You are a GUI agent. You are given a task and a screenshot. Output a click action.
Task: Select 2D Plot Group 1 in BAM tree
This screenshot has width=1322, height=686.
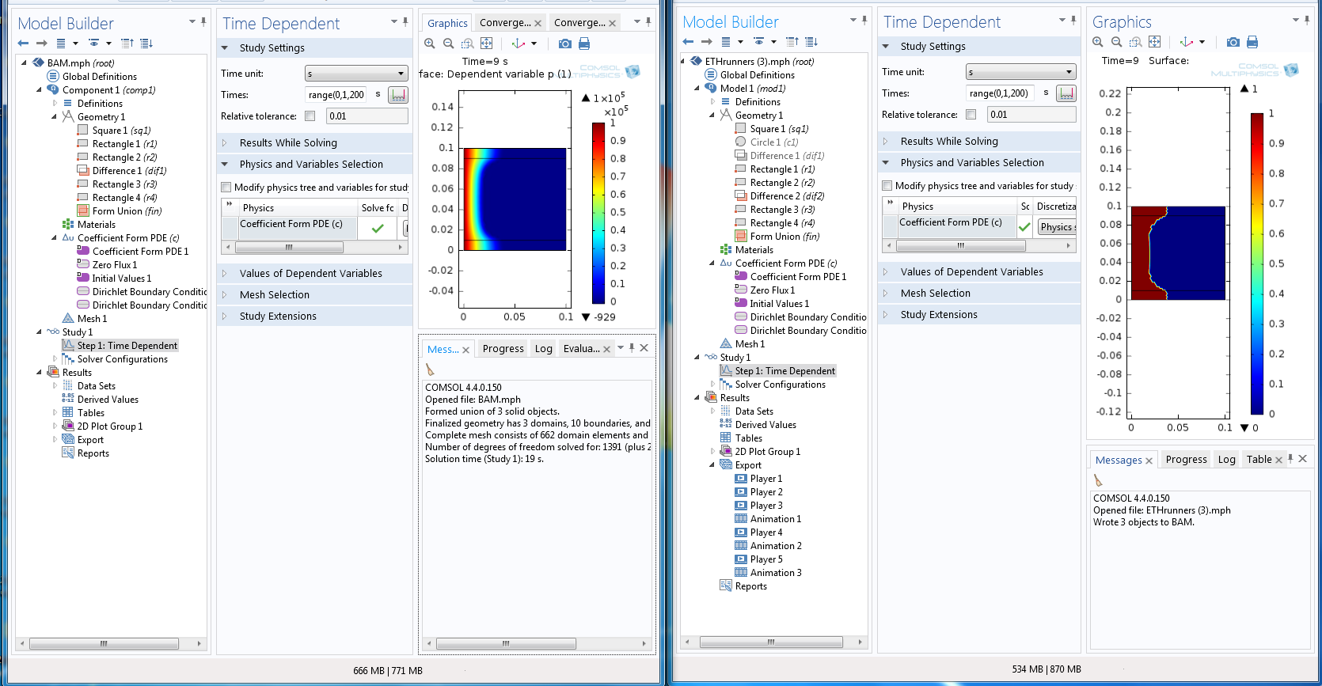(x=110, y=426)
